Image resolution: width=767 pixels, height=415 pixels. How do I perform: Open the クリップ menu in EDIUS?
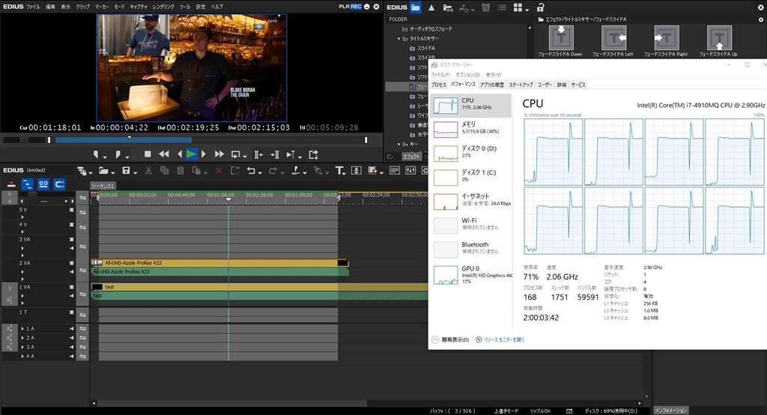(82, 6)
